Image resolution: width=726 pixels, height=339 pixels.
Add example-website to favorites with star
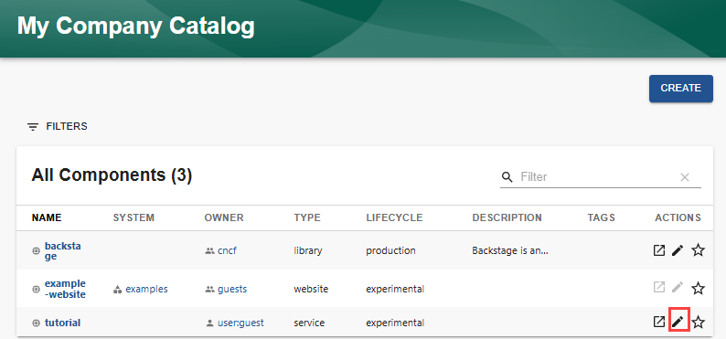(698, 289)
